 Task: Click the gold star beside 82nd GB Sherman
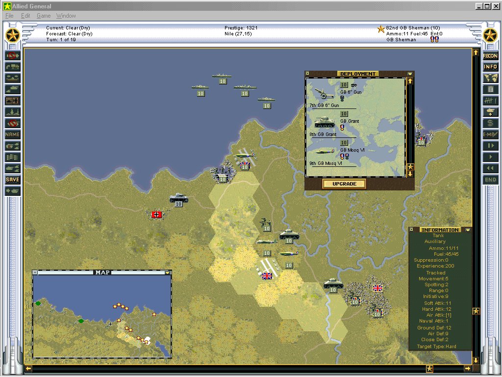click(380, 29)
